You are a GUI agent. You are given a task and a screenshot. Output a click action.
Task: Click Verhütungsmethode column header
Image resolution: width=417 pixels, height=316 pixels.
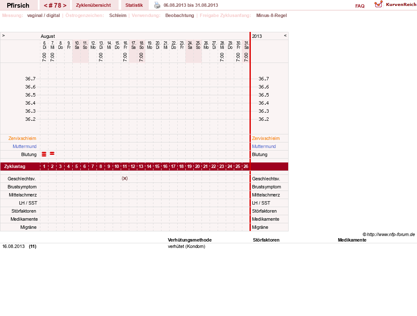coord(190,240)
